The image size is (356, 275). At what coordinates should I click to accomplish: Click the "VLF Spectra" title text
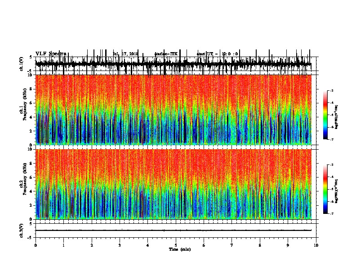(51, 53)
